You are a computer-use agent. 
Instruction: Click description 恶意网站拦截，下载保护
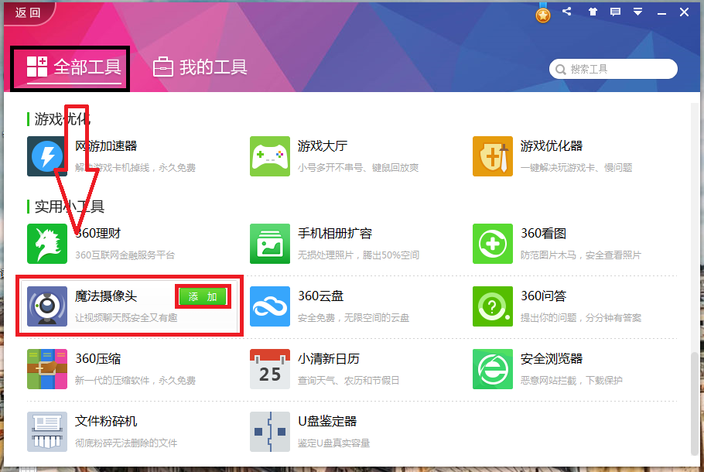(571, 381)
